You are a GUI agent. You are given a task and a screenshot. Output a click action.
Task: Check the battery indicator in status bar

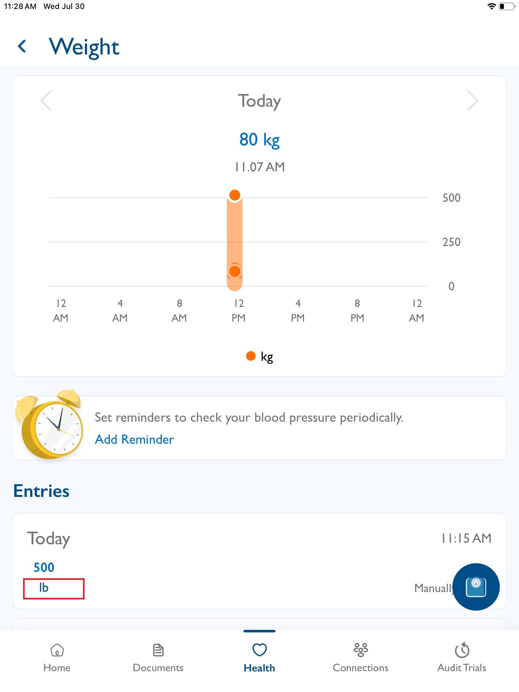(x=507, y=6)
